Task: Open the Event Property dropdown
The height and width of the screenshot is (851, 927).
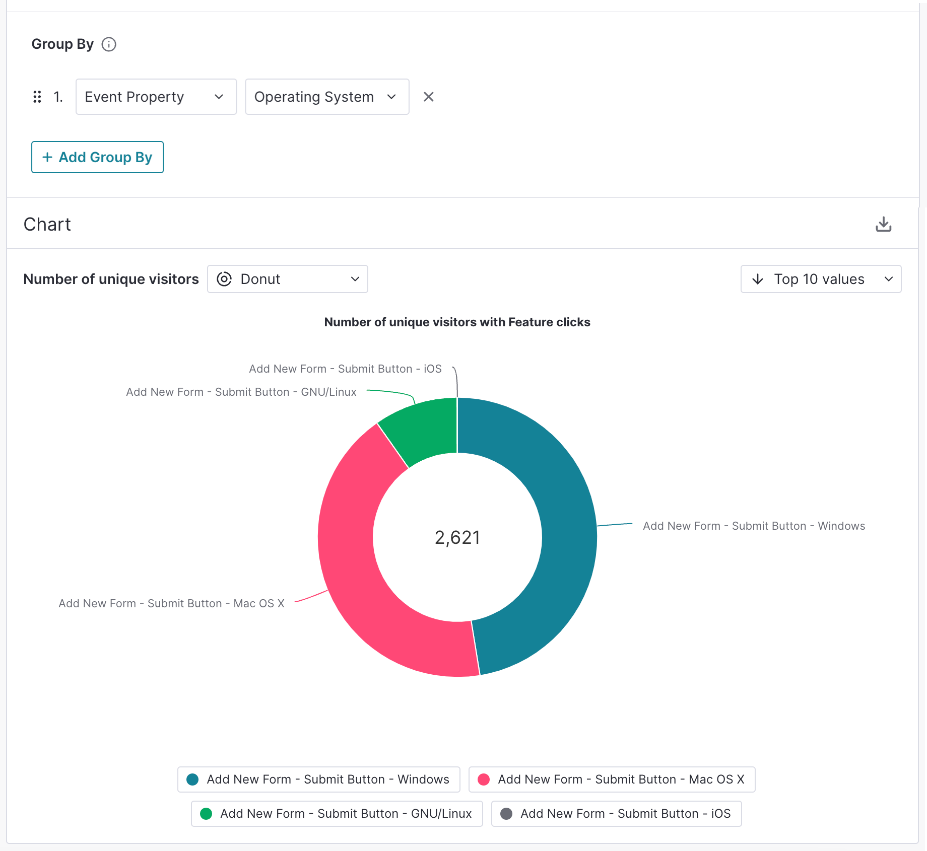Action: [156, 97]
